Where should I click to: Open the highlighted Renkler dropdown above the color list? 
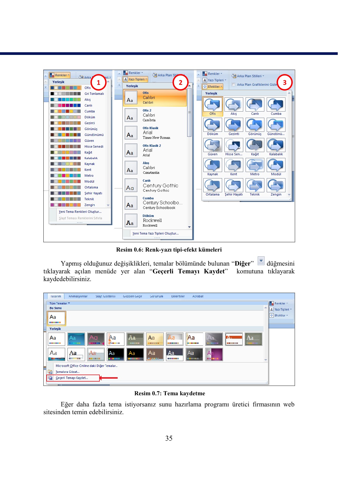[60, 75]
